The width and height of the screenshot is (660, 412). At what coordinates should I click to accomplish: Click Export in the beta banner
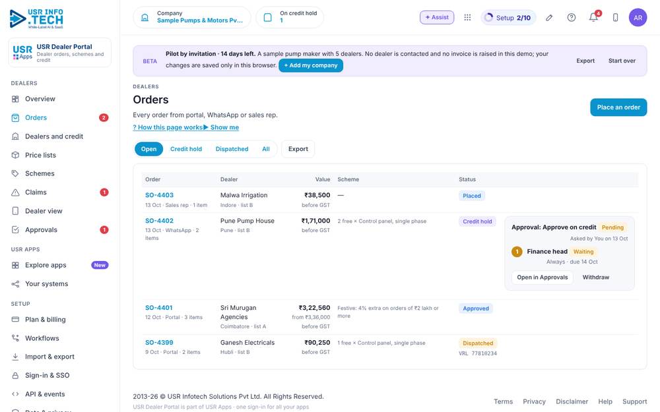[585, 61]
